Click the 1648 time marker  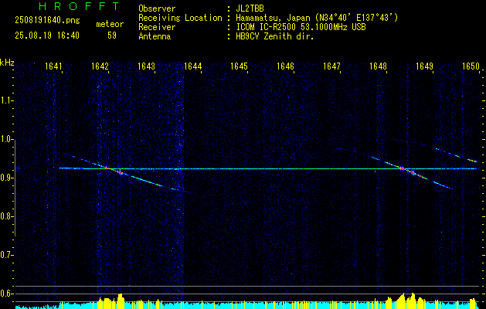click(x=379, y=66)
